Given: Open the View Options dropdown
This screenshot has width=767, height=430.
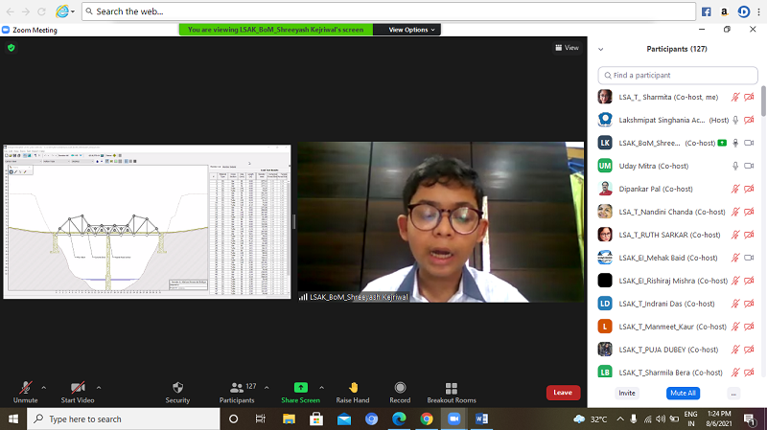Looking at the screenshot, I should point(411,30).
